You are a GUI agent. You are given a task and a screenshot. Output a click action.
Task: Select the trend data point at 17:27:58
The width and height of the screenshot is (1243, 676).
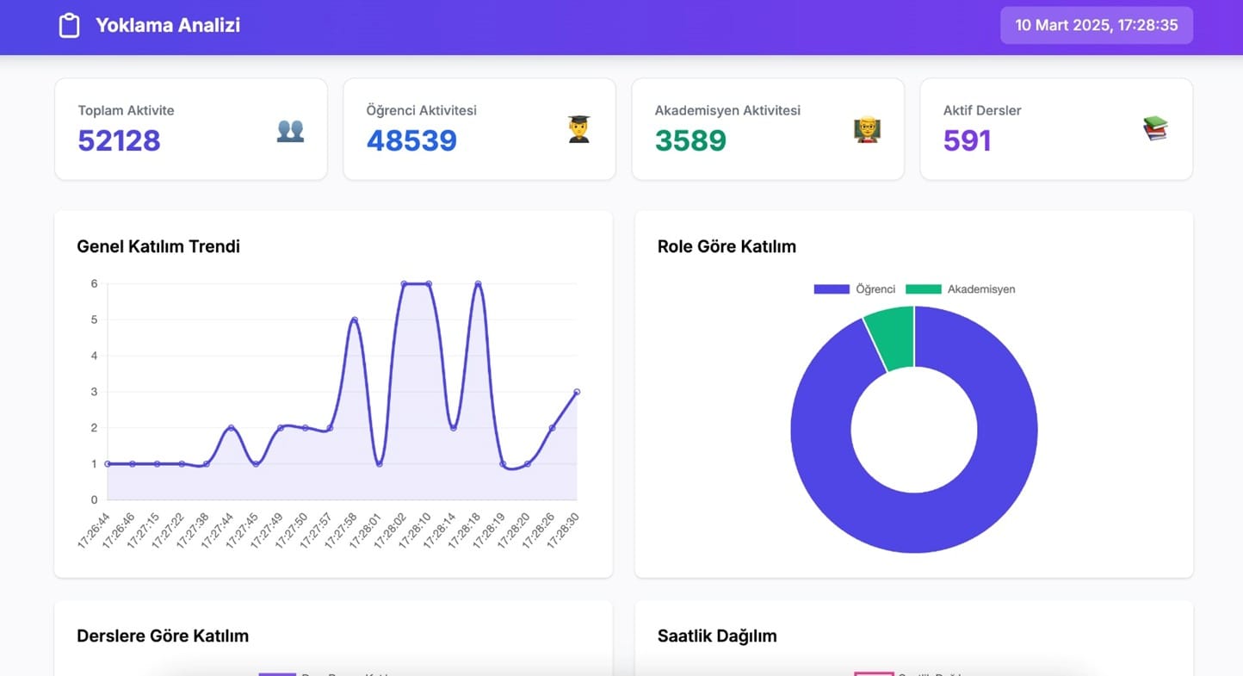click(x=354, y=319)
